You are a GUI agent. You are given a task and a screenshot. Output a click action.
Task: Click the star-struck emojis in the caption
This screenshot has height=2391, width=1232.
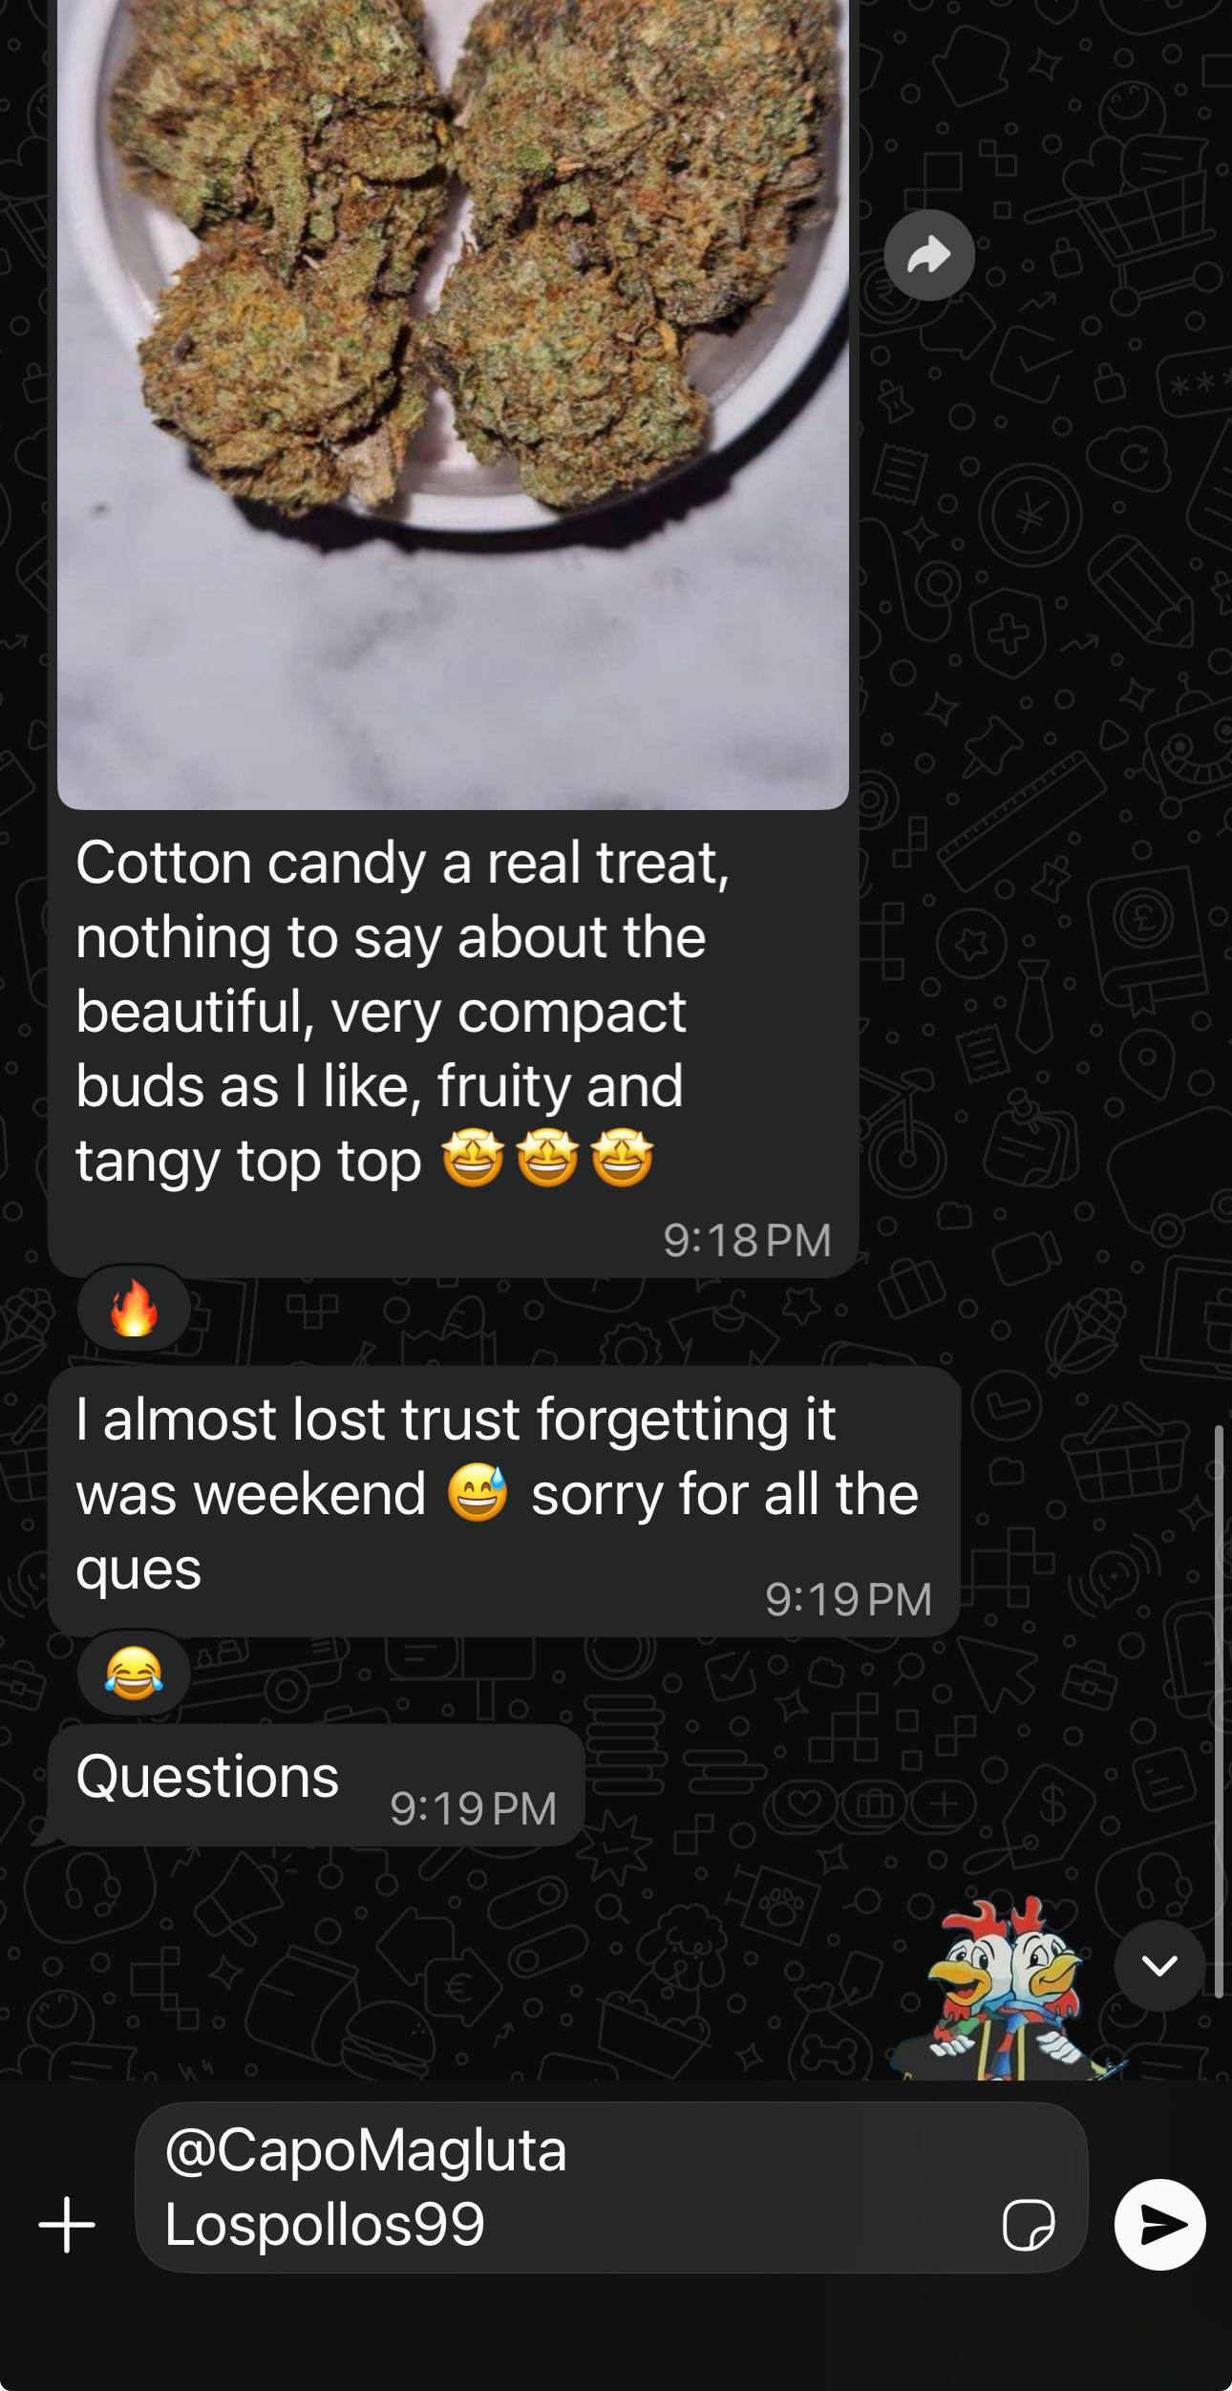[x=547, y=1158]
